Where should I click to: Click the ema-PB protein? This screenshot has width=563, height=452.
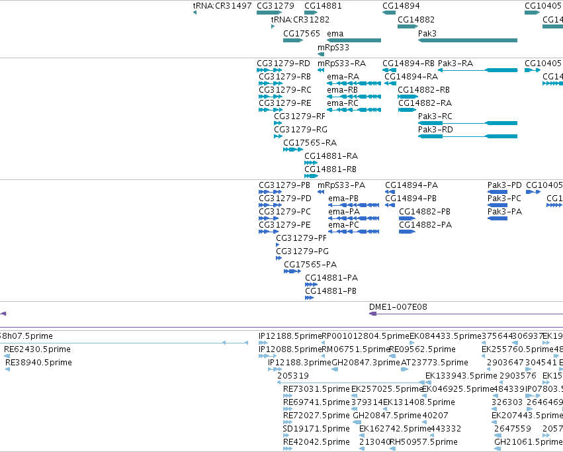[x=354, y=205]
